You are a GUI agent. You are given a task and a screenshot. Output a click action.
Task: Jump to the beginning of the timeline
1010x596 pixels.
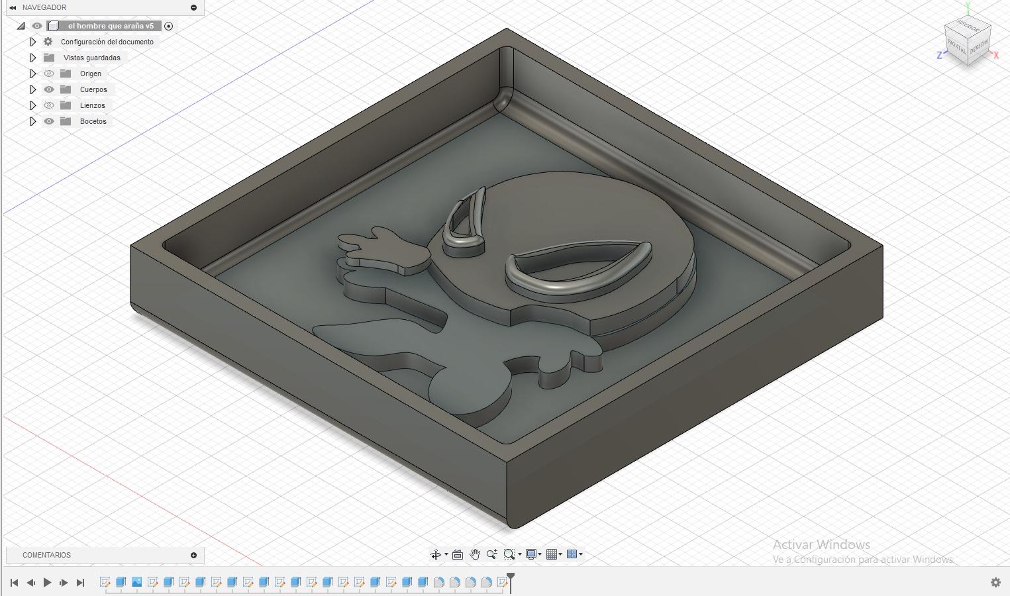(x=14, y=583)
